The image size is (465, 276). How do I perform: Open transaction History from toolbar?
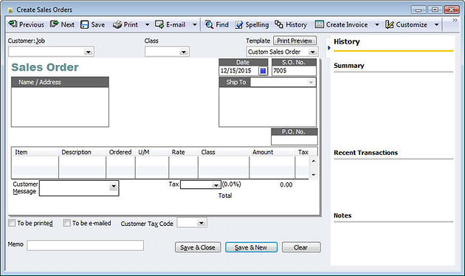click(291, 24)
